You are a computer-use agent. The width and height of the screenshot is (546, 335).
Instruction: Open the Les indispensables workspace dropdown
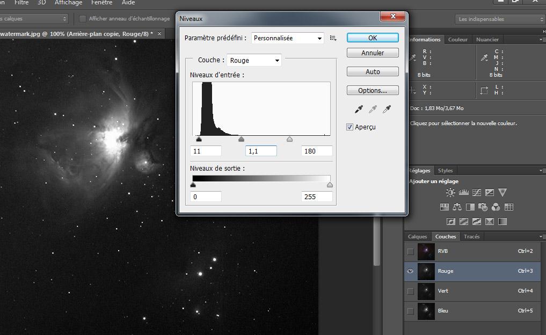(500, 19)
